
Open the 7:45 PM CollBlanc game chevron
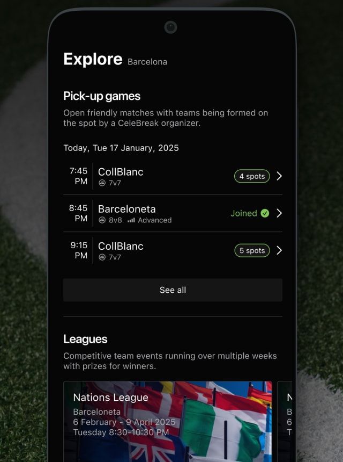tap(279, 176)
